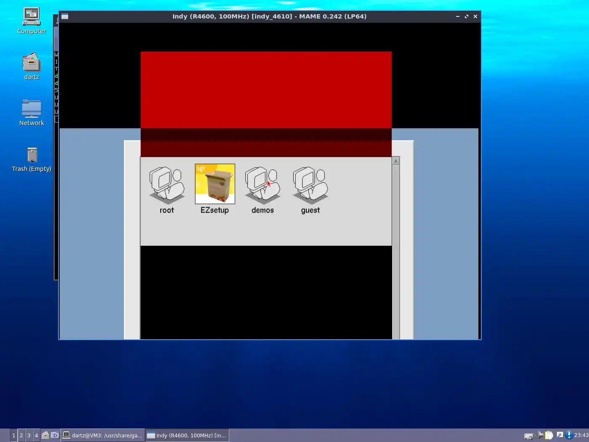Select the EZsetup cardboard box icon
Viewport: 589px width, 442px height.
click(215, 184)
